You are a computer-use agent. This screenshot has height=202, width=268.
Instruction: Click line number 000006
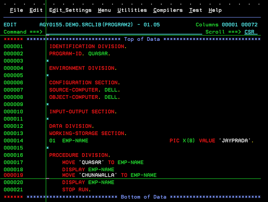point(13,82)
